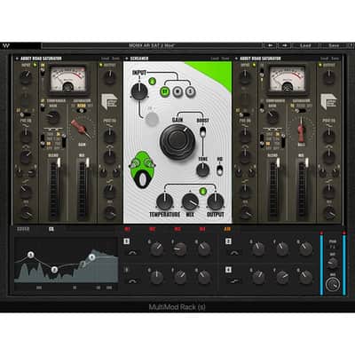Select the orange AM tab

click(227, 229)
